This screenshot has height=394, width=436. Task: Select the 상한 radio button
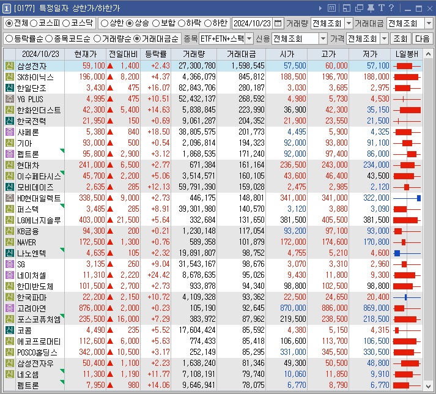click(x=104, y=23)
